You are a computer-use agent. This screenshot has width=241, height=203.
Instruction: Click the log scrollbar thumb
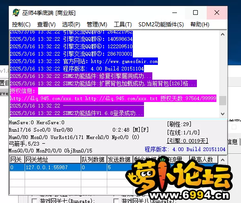[x=222, y=101]
